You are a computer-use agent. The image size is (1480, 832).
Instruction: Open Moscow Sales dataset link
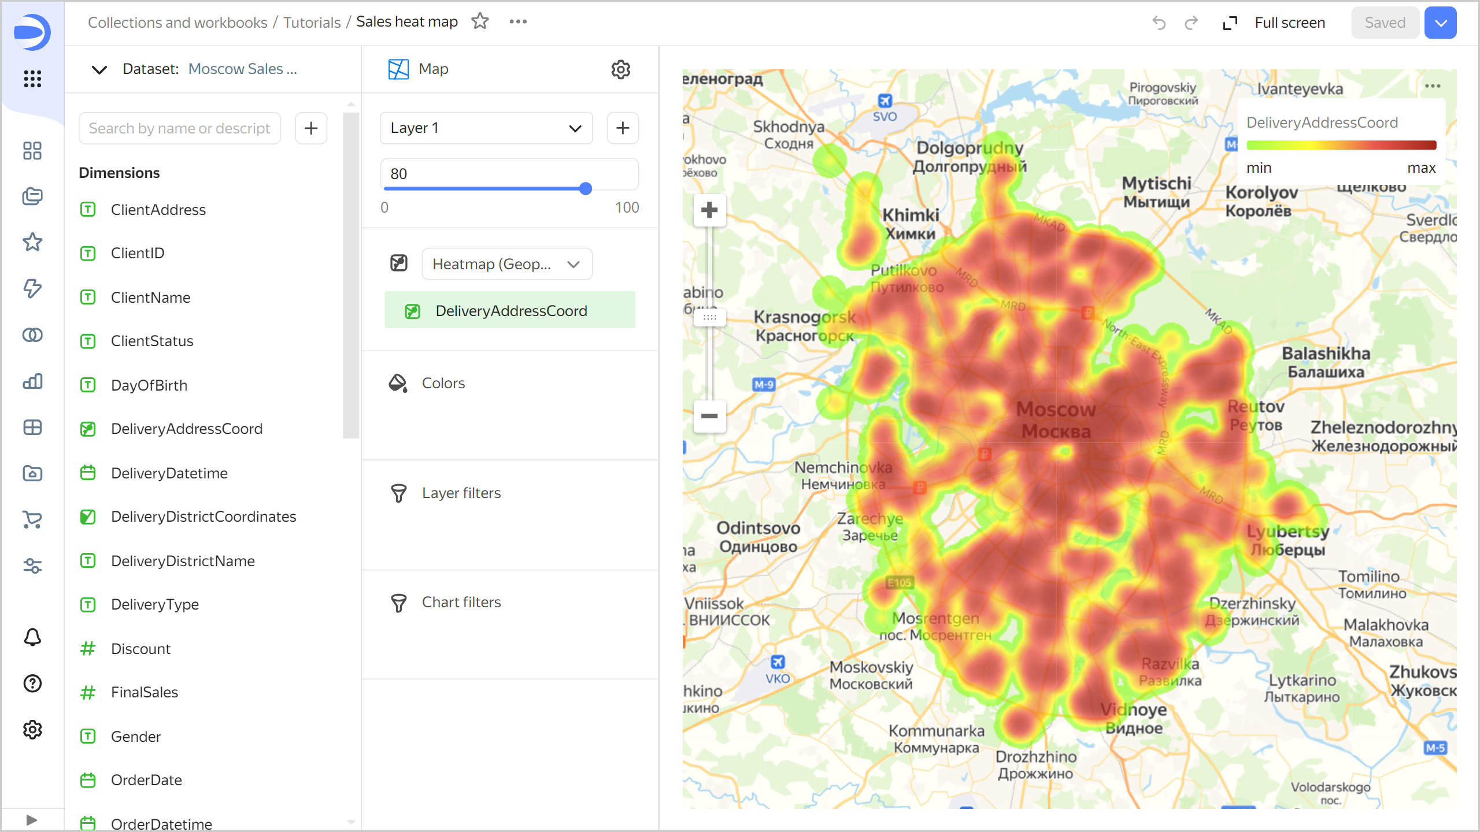pos(242,69)
